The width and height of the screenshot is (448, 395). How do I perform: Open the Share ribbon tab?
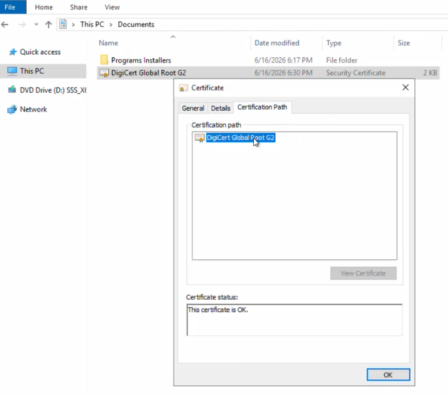pyautogui.click(x=78, y=7)
